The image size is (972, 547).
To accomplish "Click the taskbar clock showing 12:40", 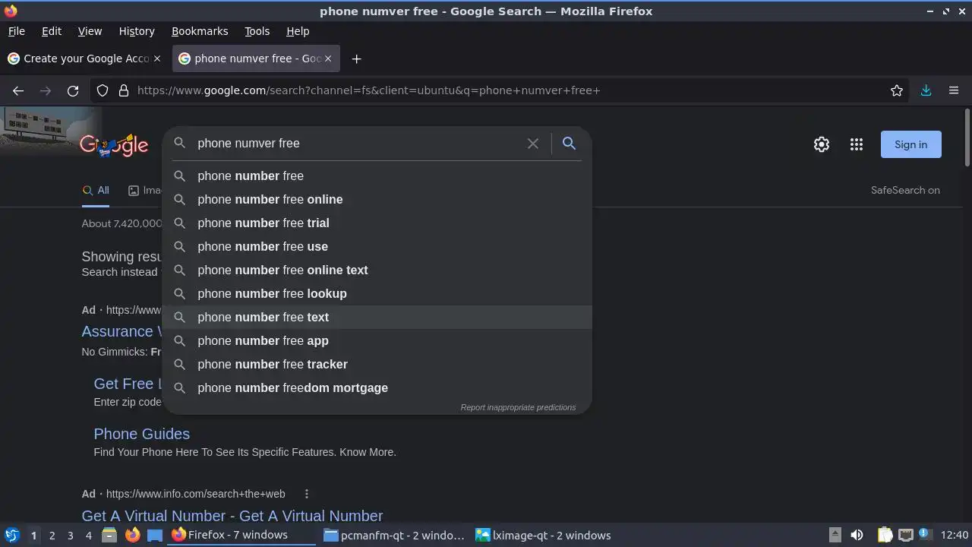I will click(x=954, y=535).
